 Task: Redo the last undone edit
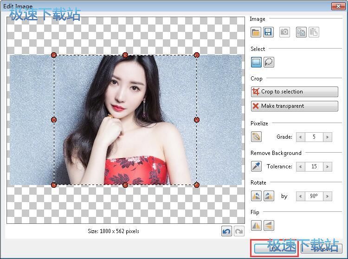pyautogui.click(x=239, y=231)
